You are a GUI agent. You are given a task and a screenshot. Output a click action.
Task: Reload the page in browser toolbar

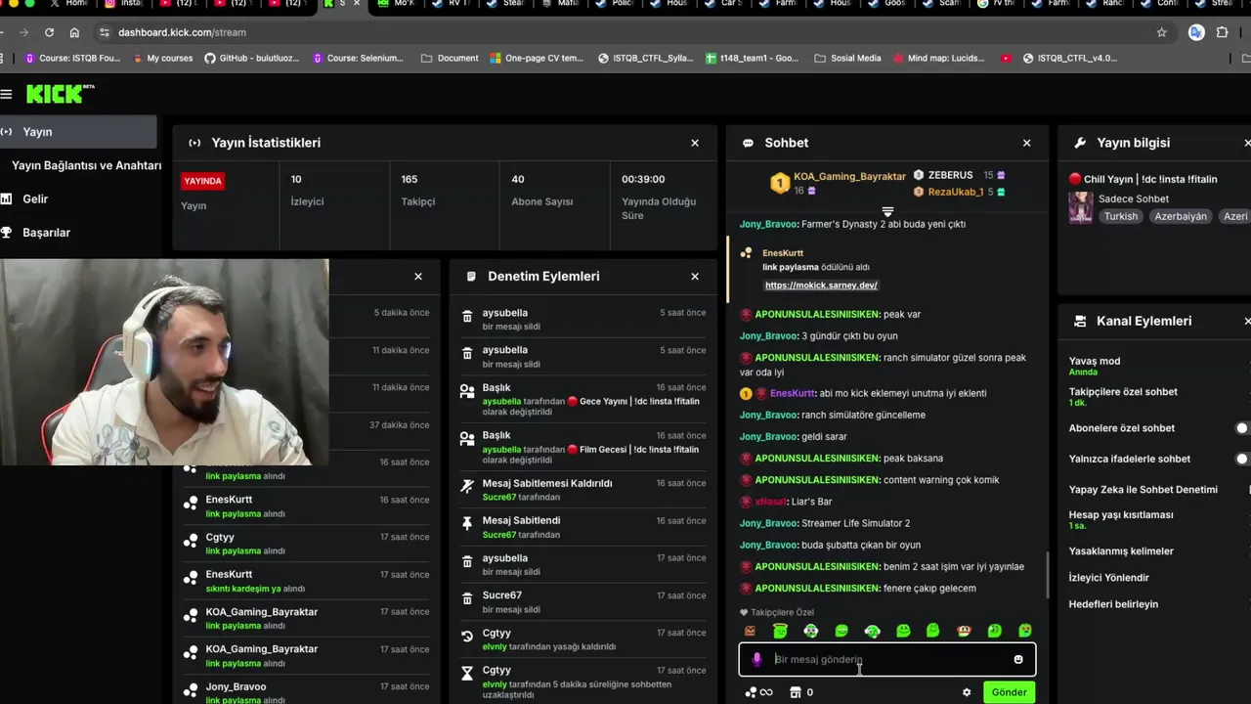pyautogui.click(x=49, y=32)
